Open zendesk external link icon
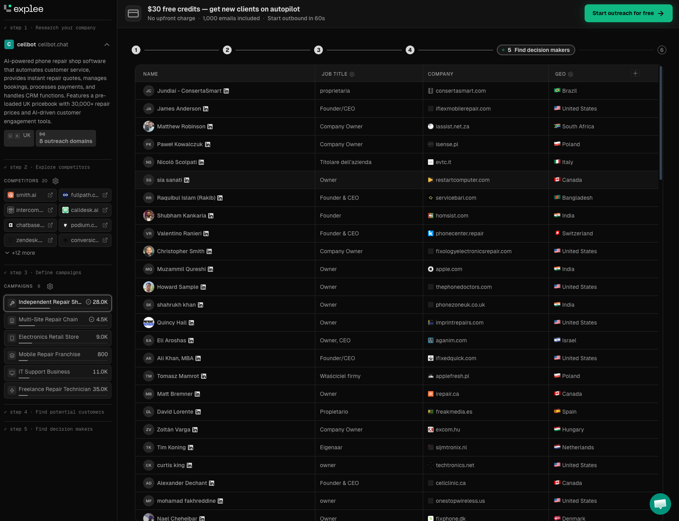Viewport: 679px width, 521px height. [50, 240]
